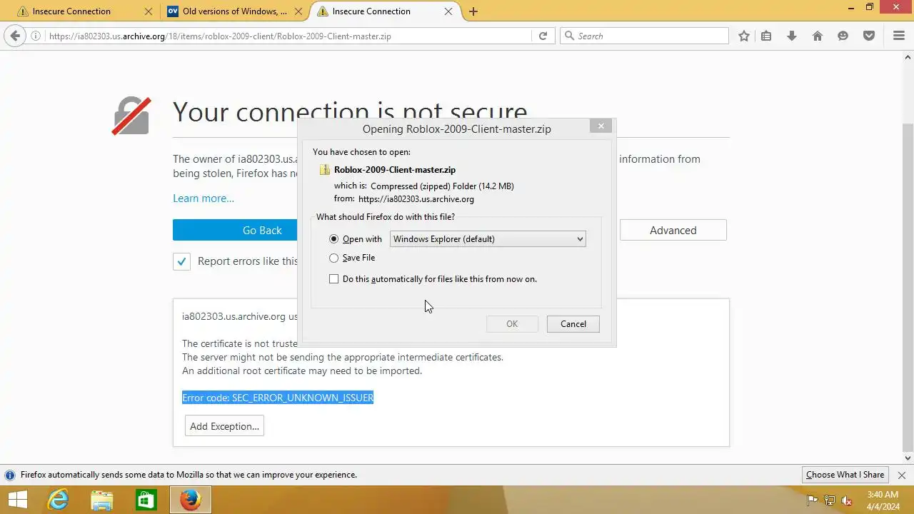Go to Firefox home page icon
914x514 pixels.
818,36
